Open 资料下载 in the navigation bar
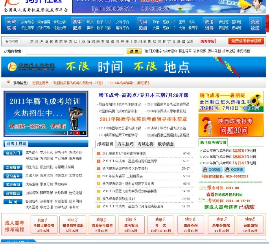The width and height of the screenshot is (269, 244). pyautogui.click(x=44, y=28)
